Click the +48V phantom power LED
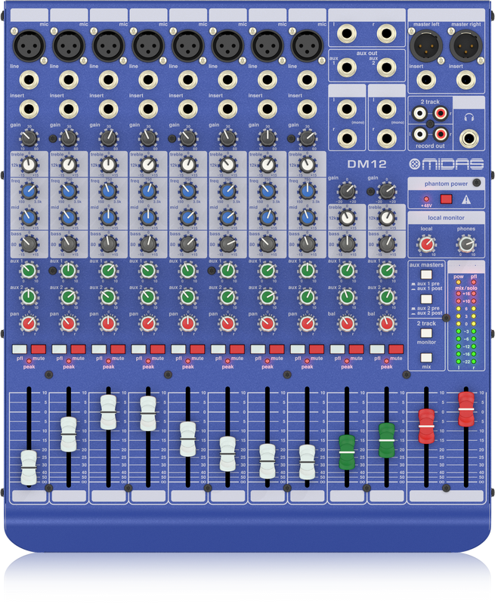This screenshot has height=604, width=495. pos(426,199)
